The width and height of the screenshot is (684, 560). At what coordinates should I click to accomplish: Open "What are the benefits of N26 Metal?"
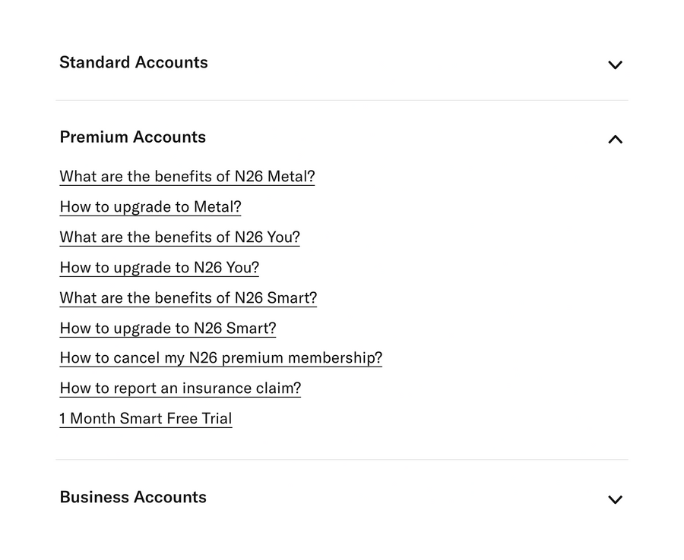(x=187, y=177)
